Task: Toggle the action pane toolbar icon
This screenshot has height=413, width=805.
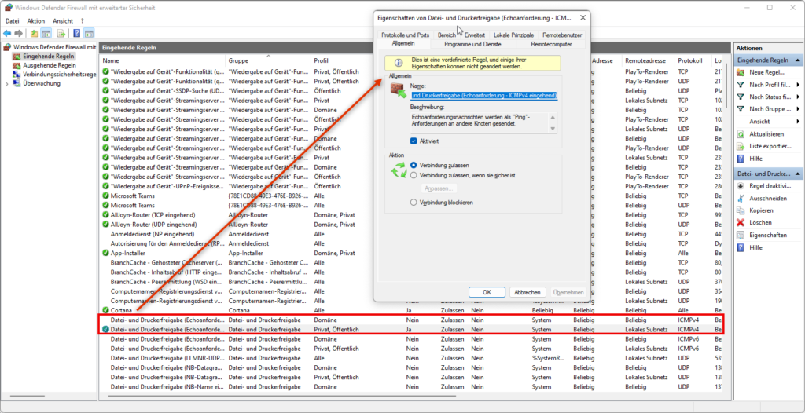Action: 89,33
